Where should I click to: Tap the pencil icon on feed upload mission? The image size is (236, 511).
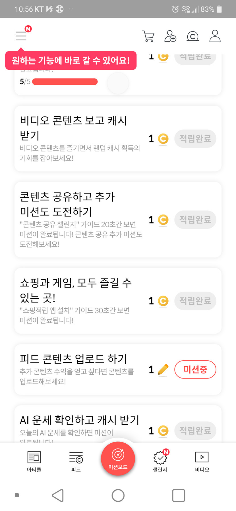click(163, 369)
